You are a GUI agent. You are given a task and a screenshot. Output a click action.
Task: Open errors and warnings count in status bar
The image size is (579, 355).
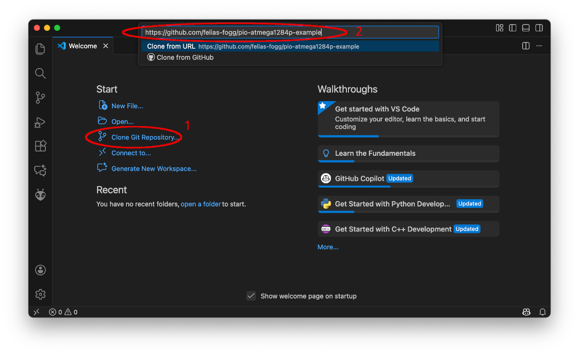pyautogui.click(x=63, y=312)
